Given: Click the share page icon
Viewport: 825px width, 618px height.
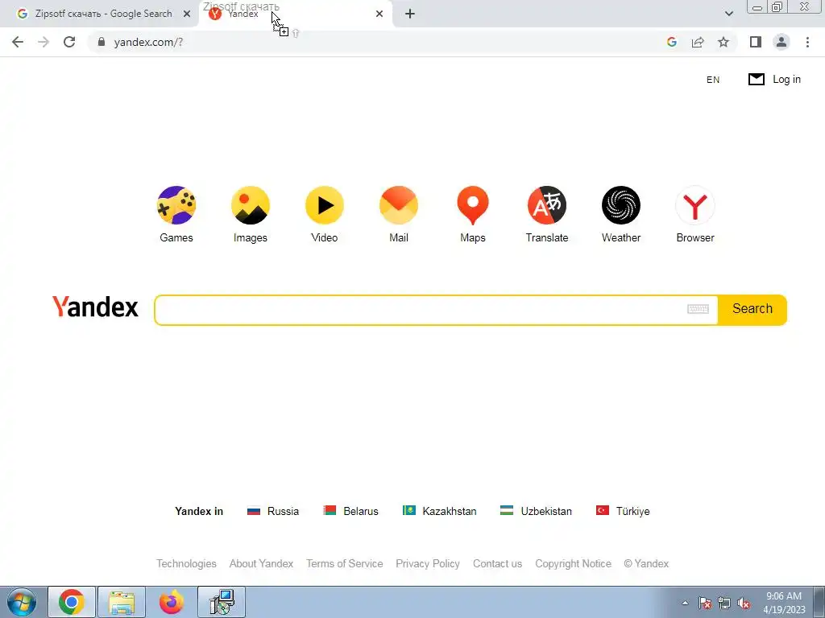Looking at the screenshot, I should tap(698, 42).
